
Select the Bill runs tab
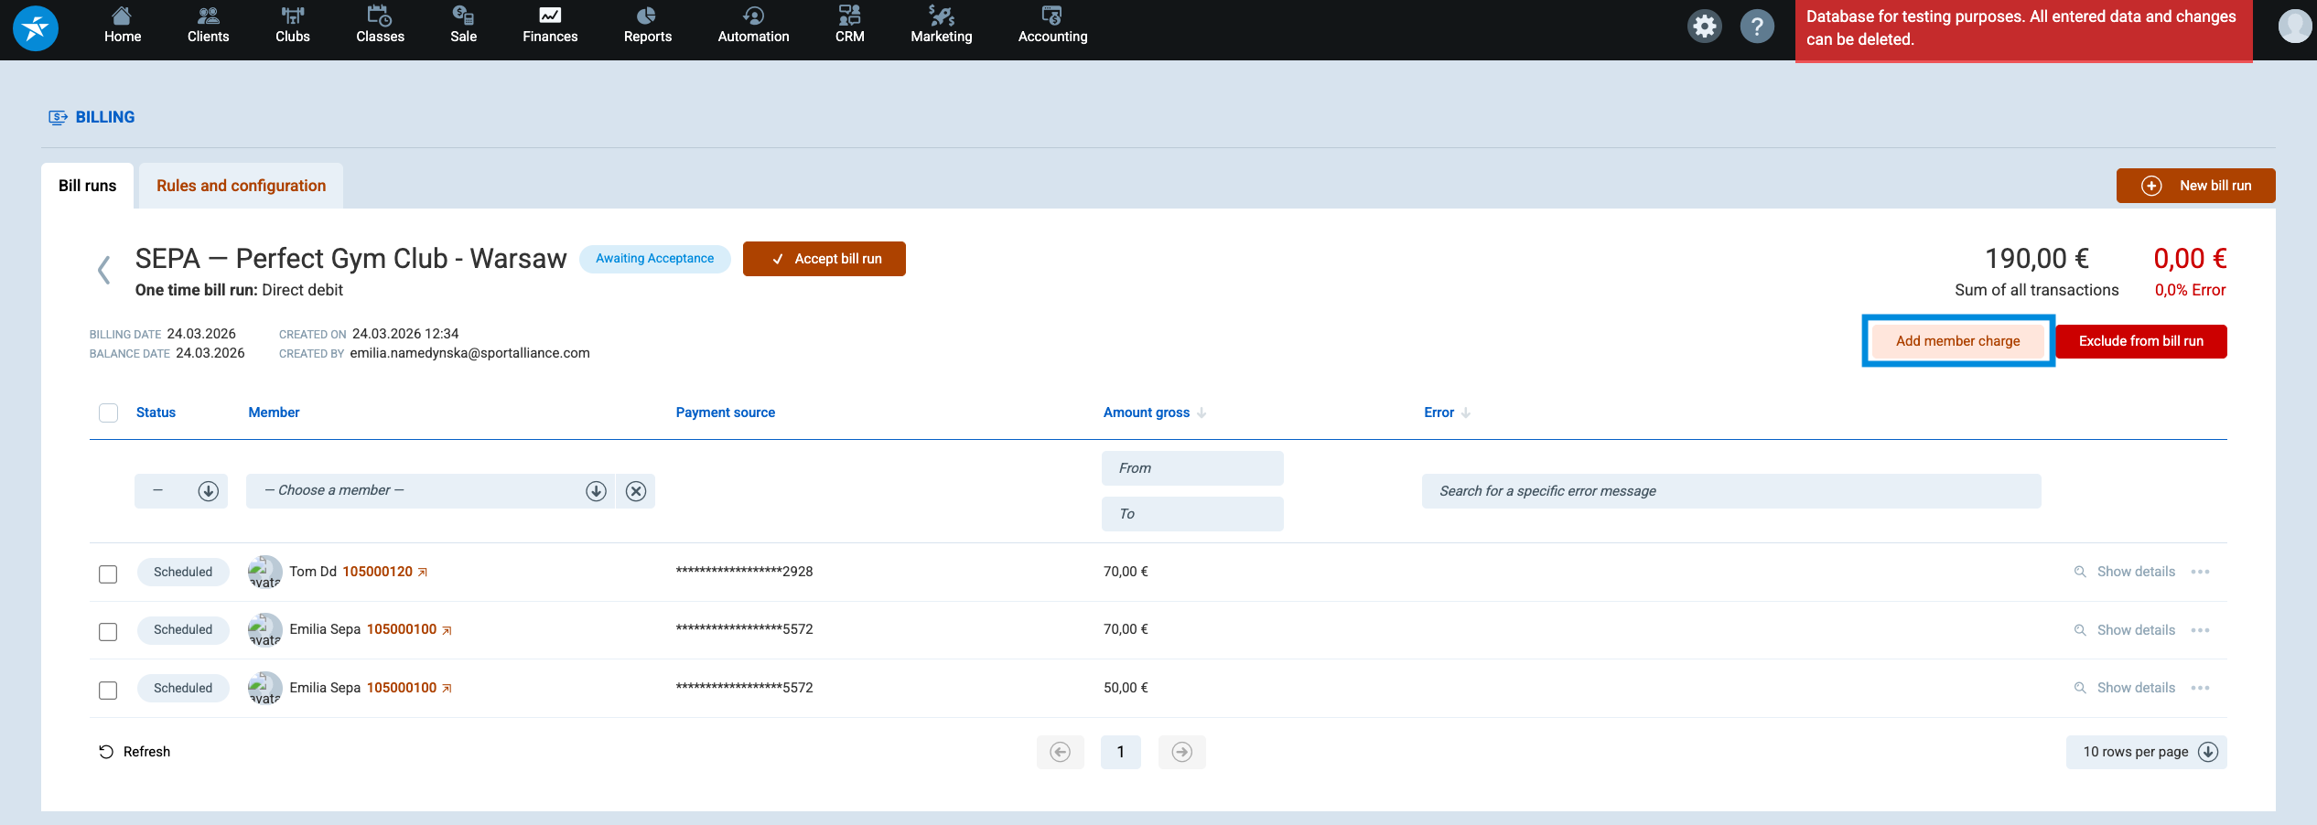[87, 185]
